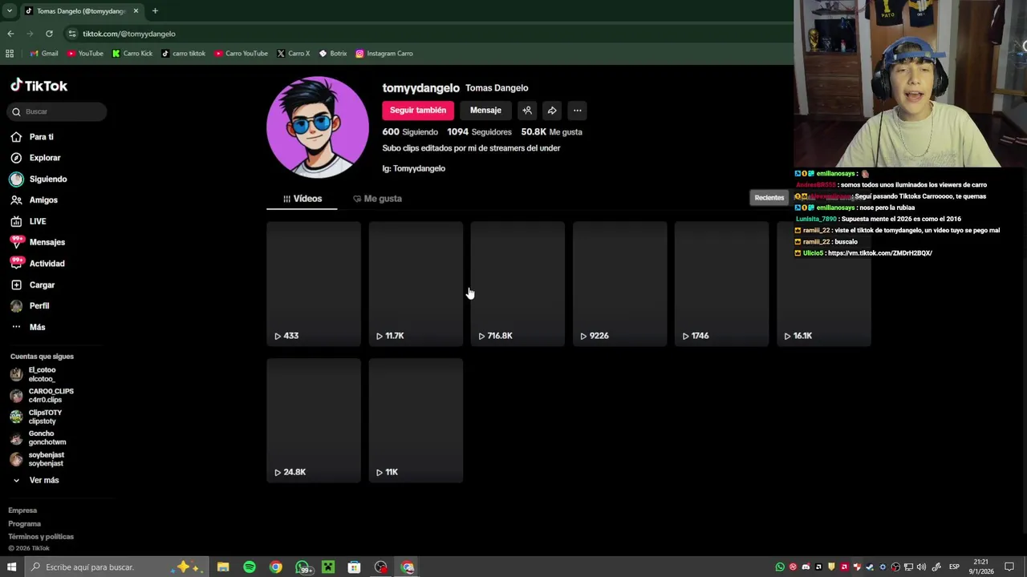Open the Chrome apps grid shortcut
Viewport: 1027px width, 577px height.
tap(10, 54)
